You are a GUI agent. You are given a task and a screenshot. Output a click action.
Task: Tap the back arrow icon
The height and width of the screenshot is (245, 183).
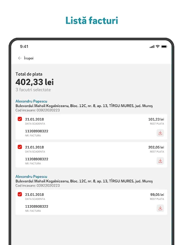(x=20, y=58)
